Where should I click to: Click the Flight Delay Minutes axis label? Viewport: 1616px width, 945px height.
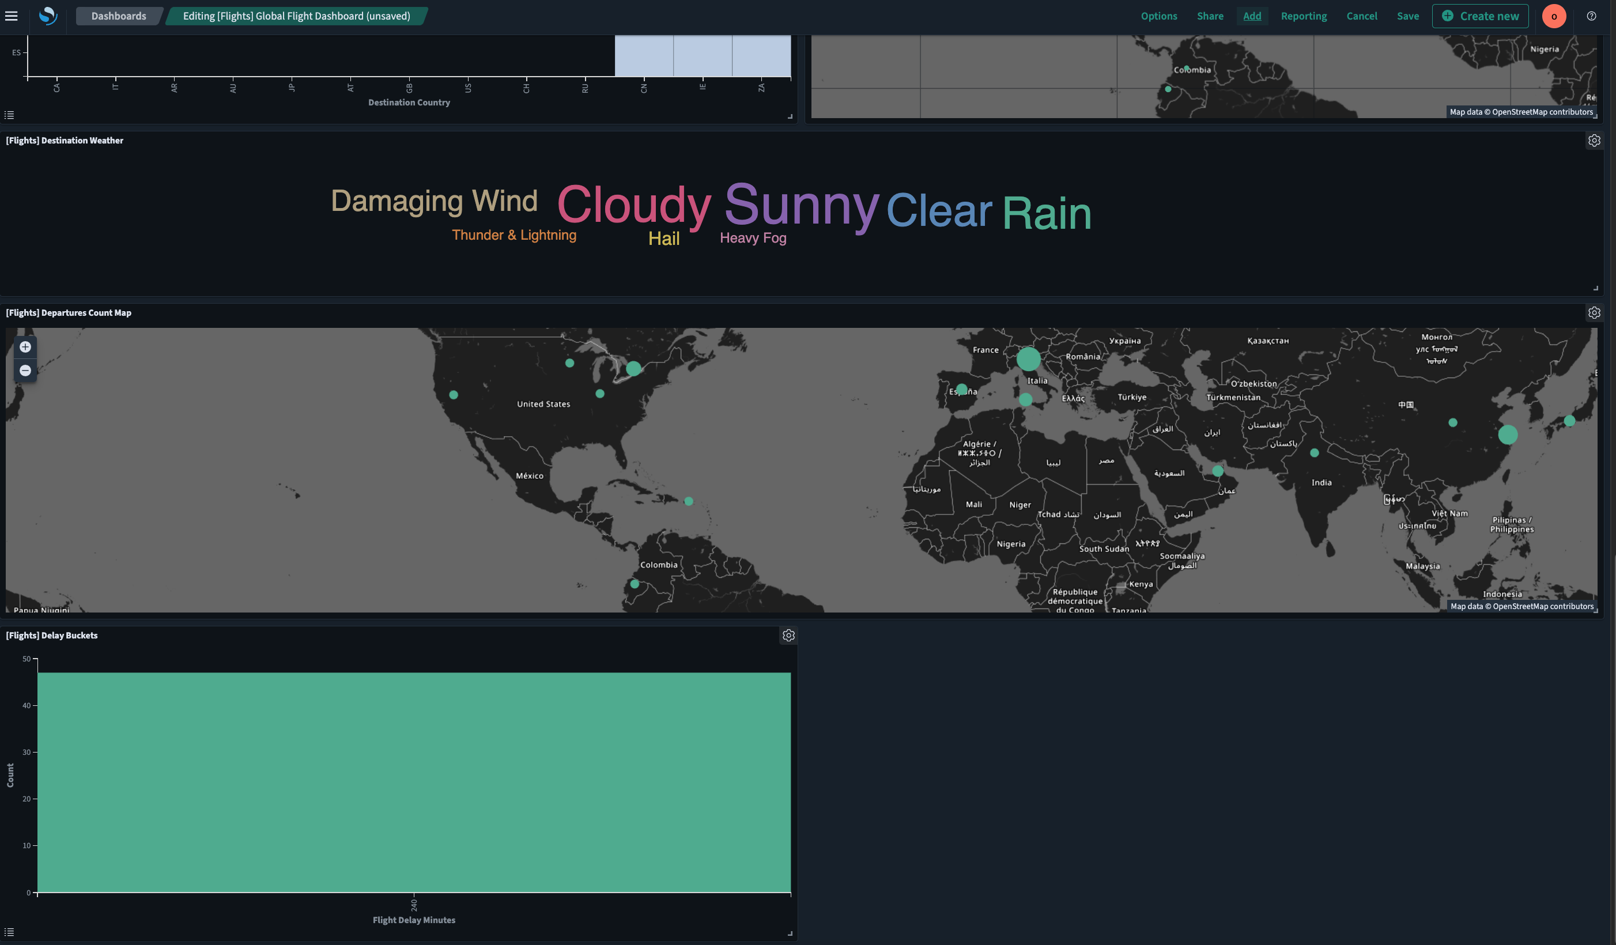tap(414, 920)
